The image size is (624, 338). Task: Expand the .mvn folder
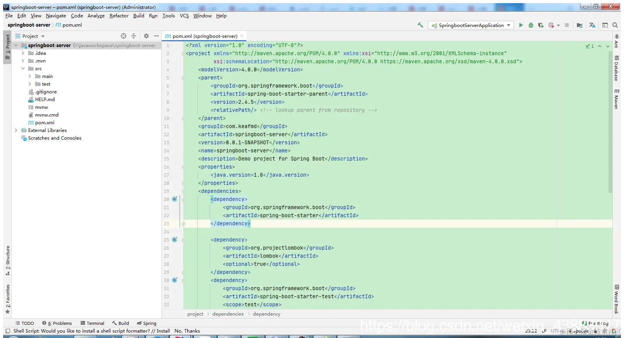click(x=23, y=61)
